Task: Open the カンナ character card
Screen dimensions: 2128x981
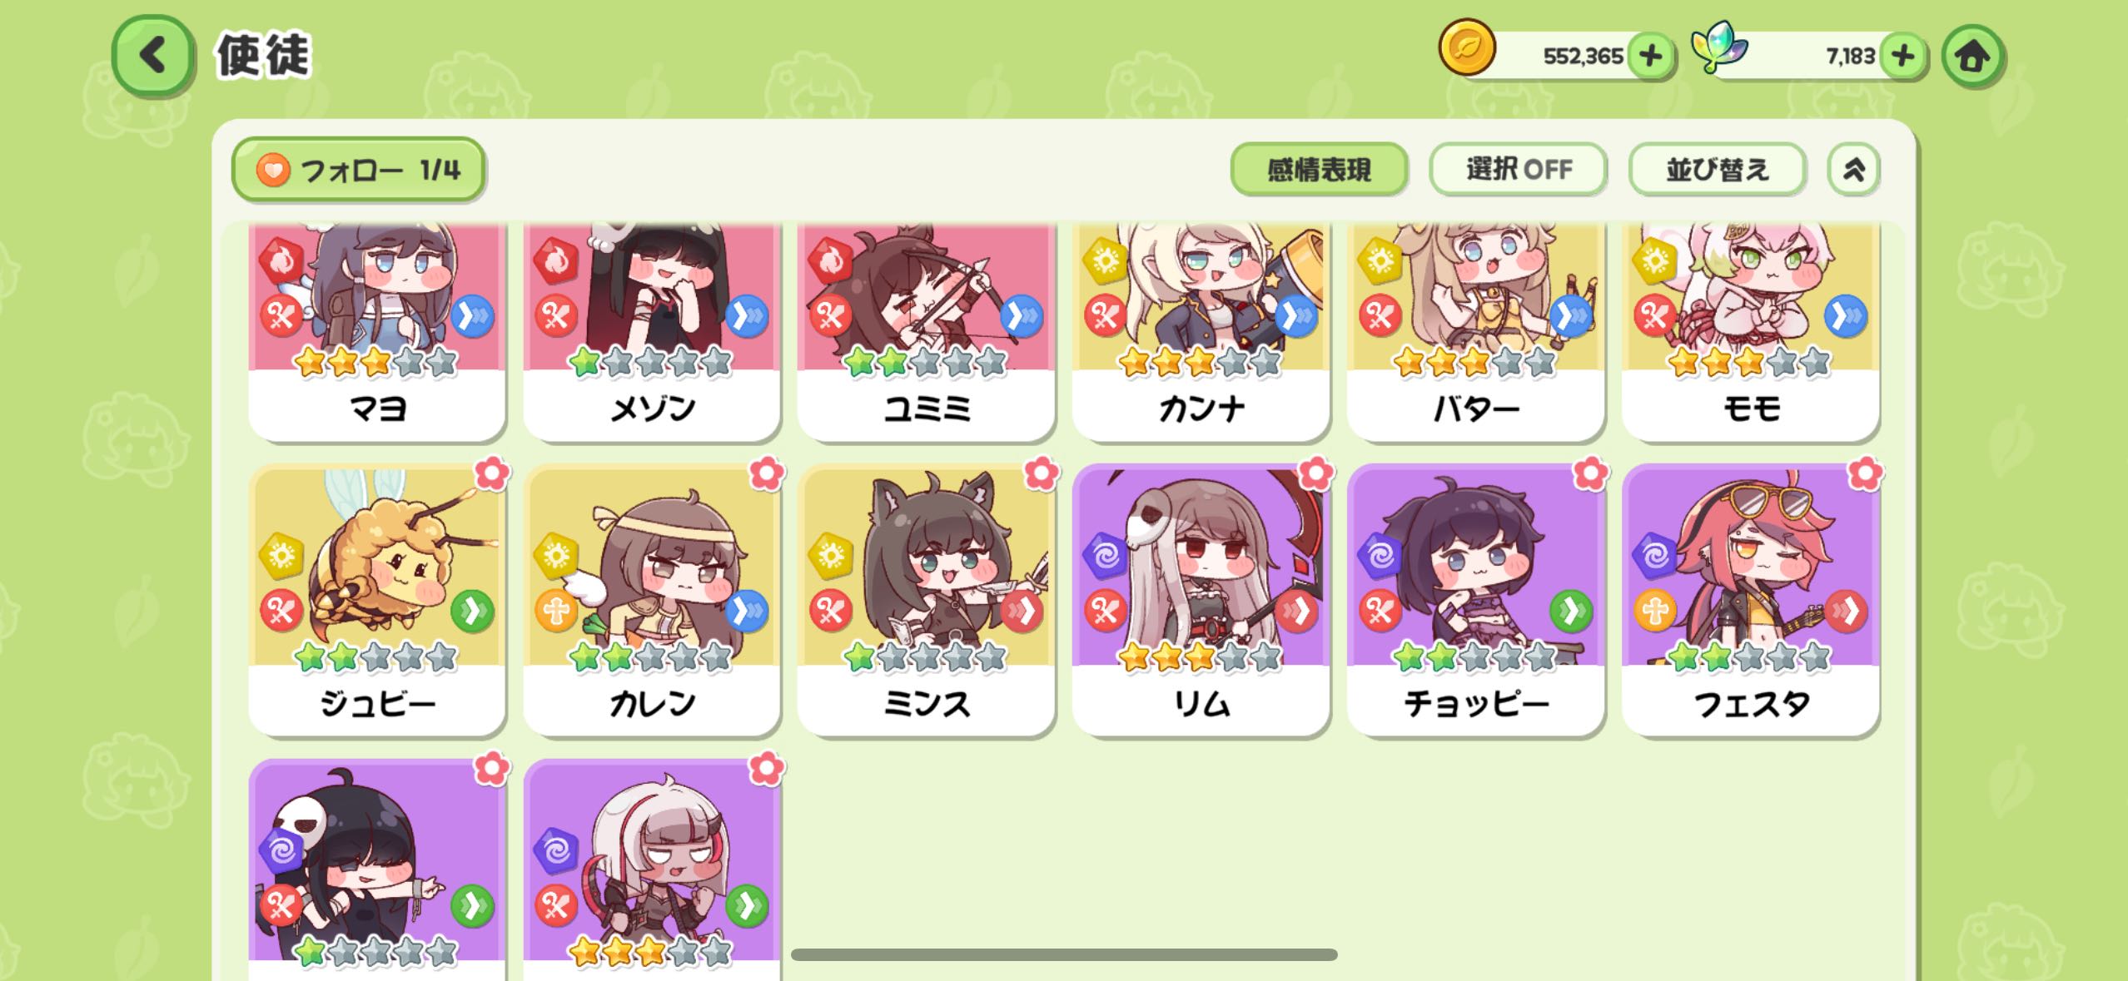Action: coord(1201,331)
